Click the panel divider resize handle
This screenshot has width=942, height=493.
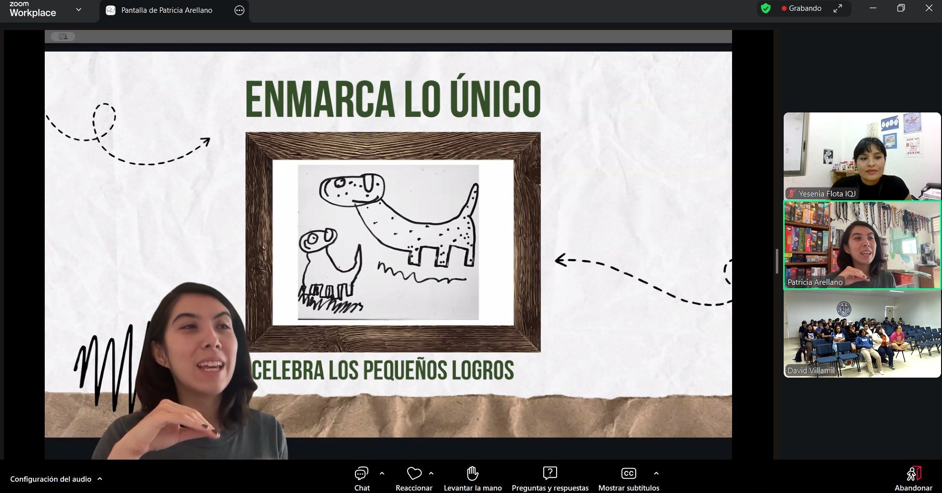(x=777, y=260)
